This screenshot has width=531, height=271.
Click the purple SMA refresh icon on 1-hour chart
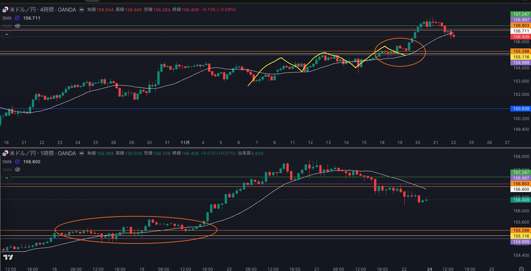(x=17, y=162)
